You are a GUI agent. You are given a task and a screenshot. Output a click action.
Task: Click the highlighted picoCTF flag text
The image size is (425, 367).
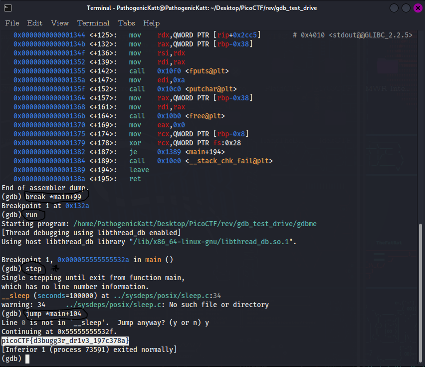(x=65, y=341)
